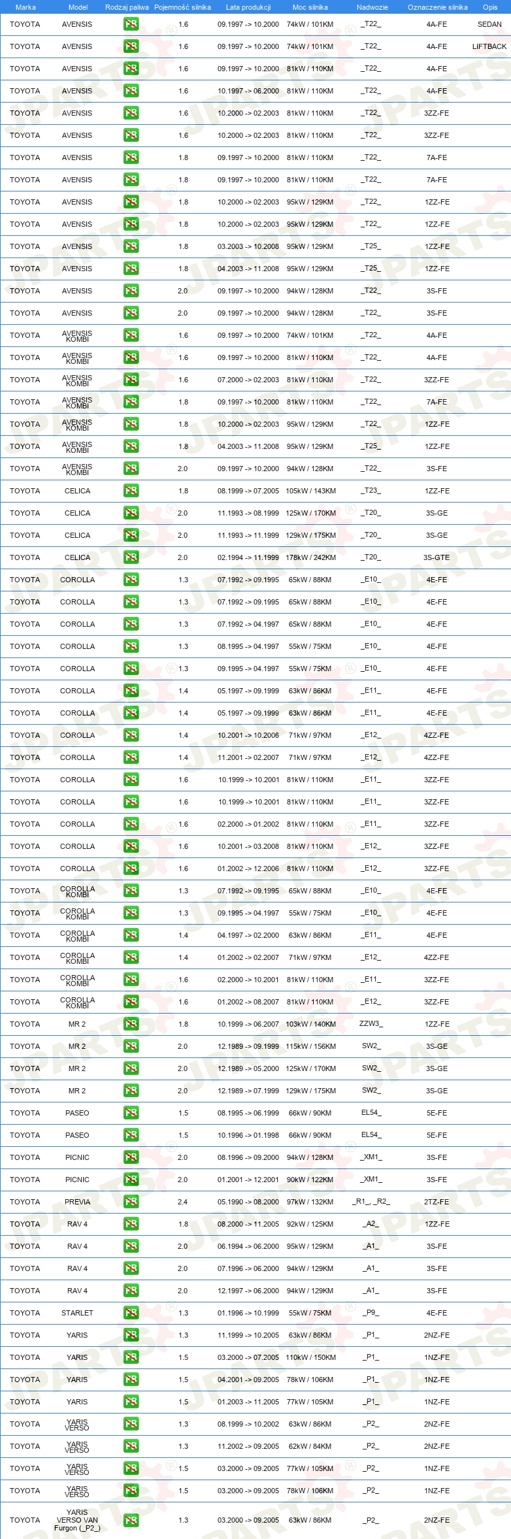Select fuel icon for AVENSIS 10.1997 -> 06.2000
Viewport: 511px width, 1539px height.
[x=131, y=91]
